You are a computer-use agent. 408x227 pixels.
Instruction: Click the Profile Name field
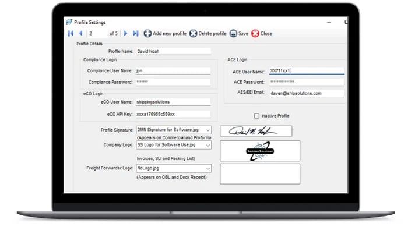[x=174, y=51]
